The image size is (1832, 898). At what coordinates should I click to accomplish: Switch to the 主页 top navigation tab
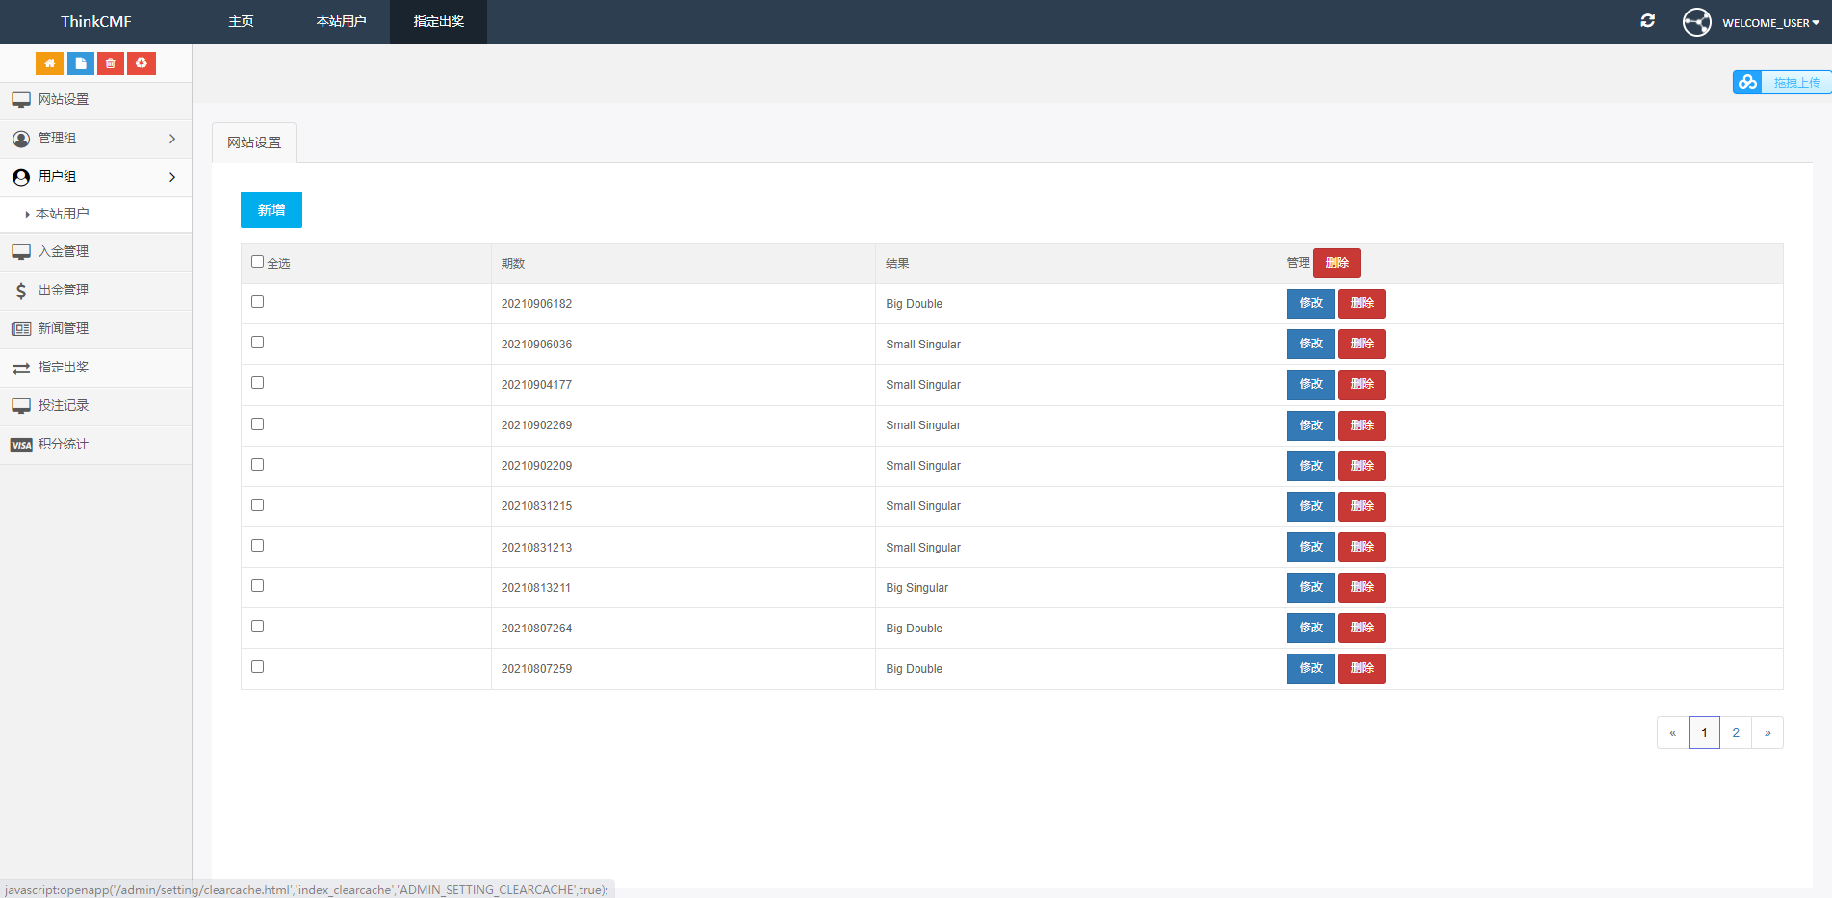(241, 21)
